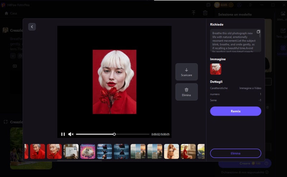Click the outlined Elimina button at bottom
287x177 pixels.
235,153
